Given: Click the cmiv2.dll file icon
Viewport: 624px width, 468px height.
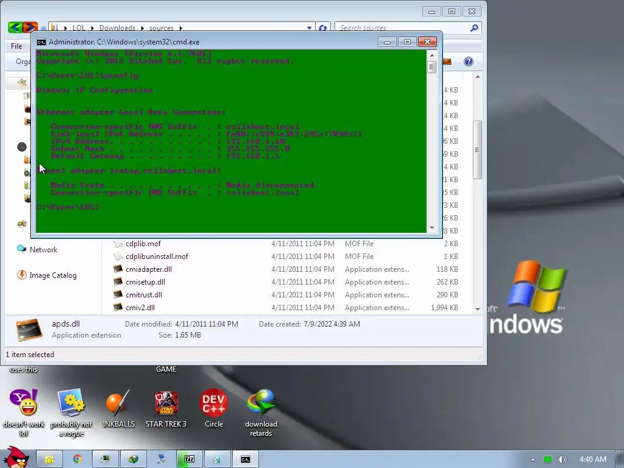Looking at the screenshot, I should (x=118, y=307).
